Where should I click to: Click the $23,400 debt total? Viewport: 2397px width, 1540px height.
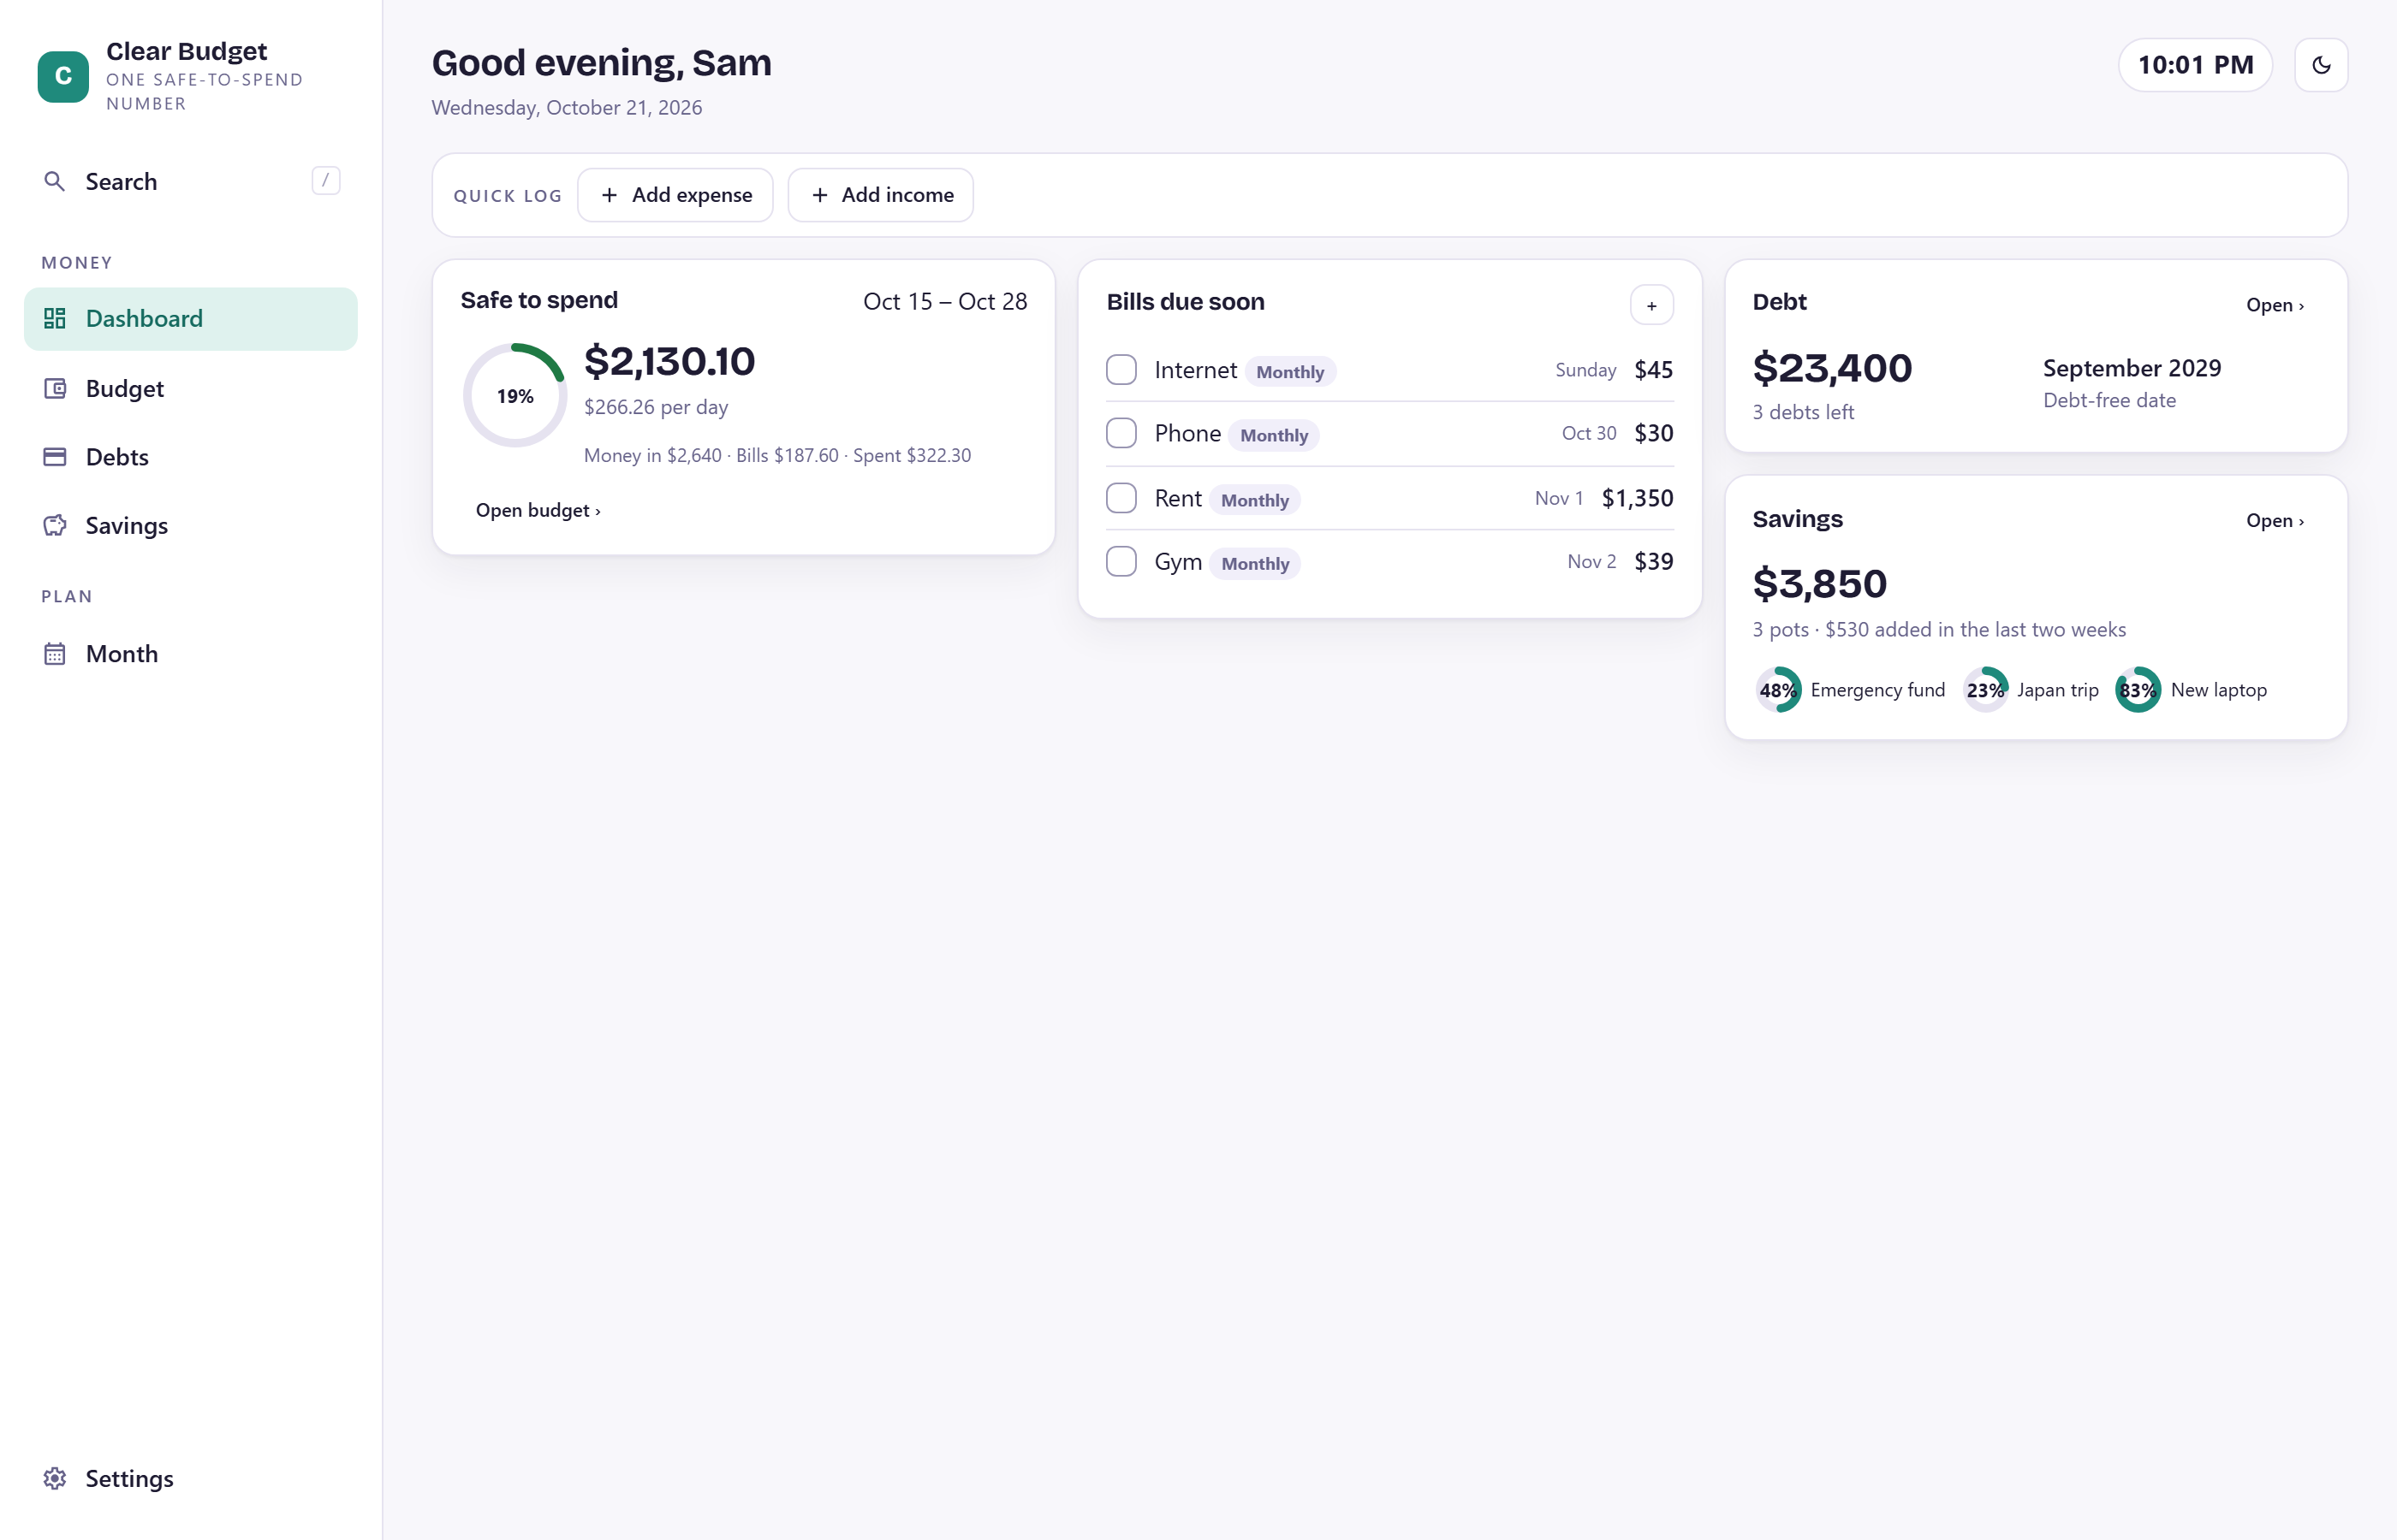point(1832,368)
